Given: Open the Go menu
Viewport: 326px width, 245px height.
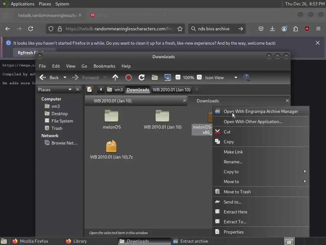Looking at the screenshot, I should pyautogui.click(x=84, y=66).
